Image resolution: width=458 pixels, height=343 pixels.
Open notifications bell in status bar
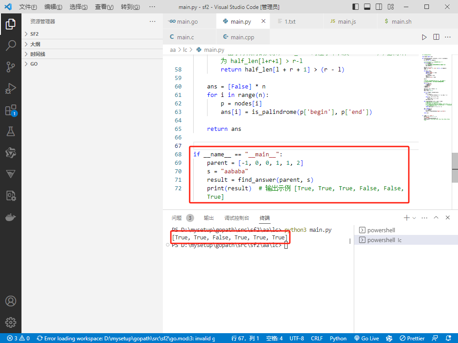[x=449, y=339]
